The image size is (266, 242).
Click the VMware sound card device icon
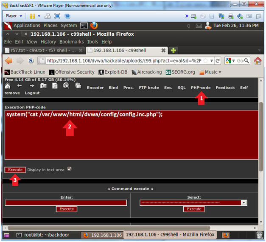click(240, 16)
